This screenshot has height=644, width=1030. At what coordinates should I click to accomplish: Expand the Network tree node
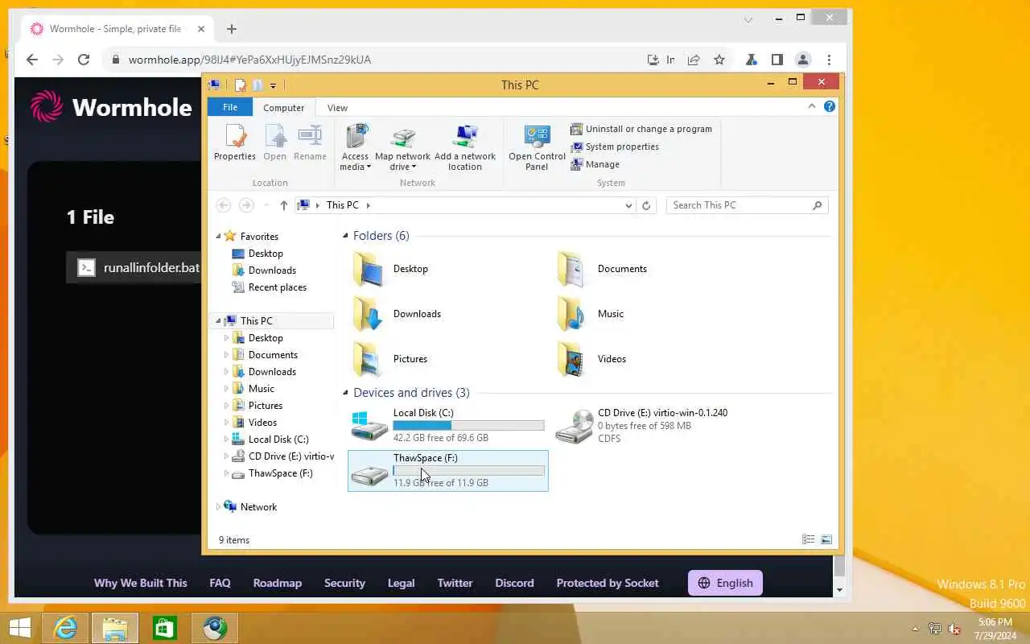click(x=218, y=507)
